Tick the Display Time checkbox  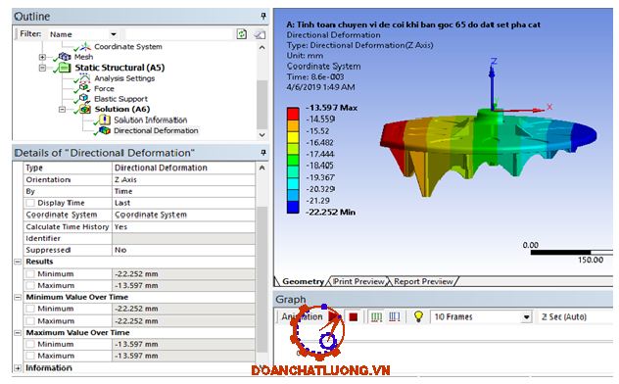click(30, 203)
